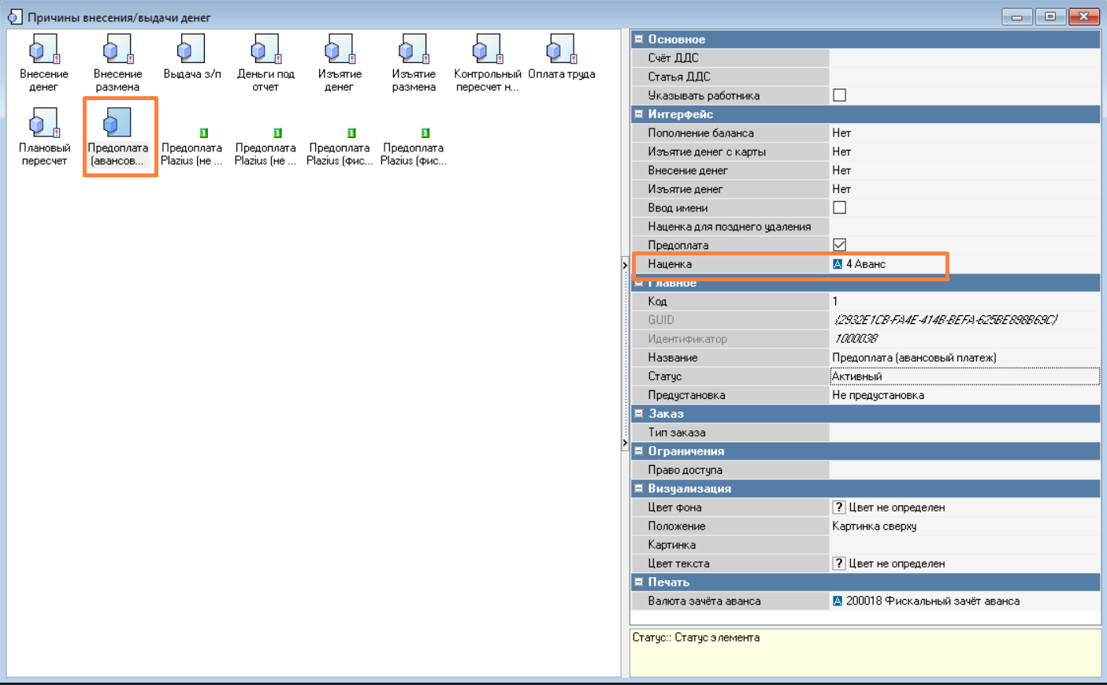Collapse the Основное section
1107x685 pixels.
tap(639, 39)
